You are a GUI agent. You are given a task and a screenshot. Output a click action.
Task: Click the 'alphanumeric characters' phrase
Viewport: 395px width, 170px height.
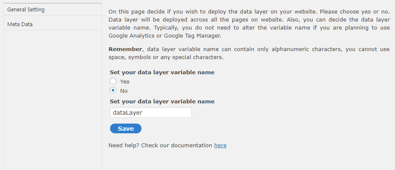pyautogui.click(x=306, y=49)
